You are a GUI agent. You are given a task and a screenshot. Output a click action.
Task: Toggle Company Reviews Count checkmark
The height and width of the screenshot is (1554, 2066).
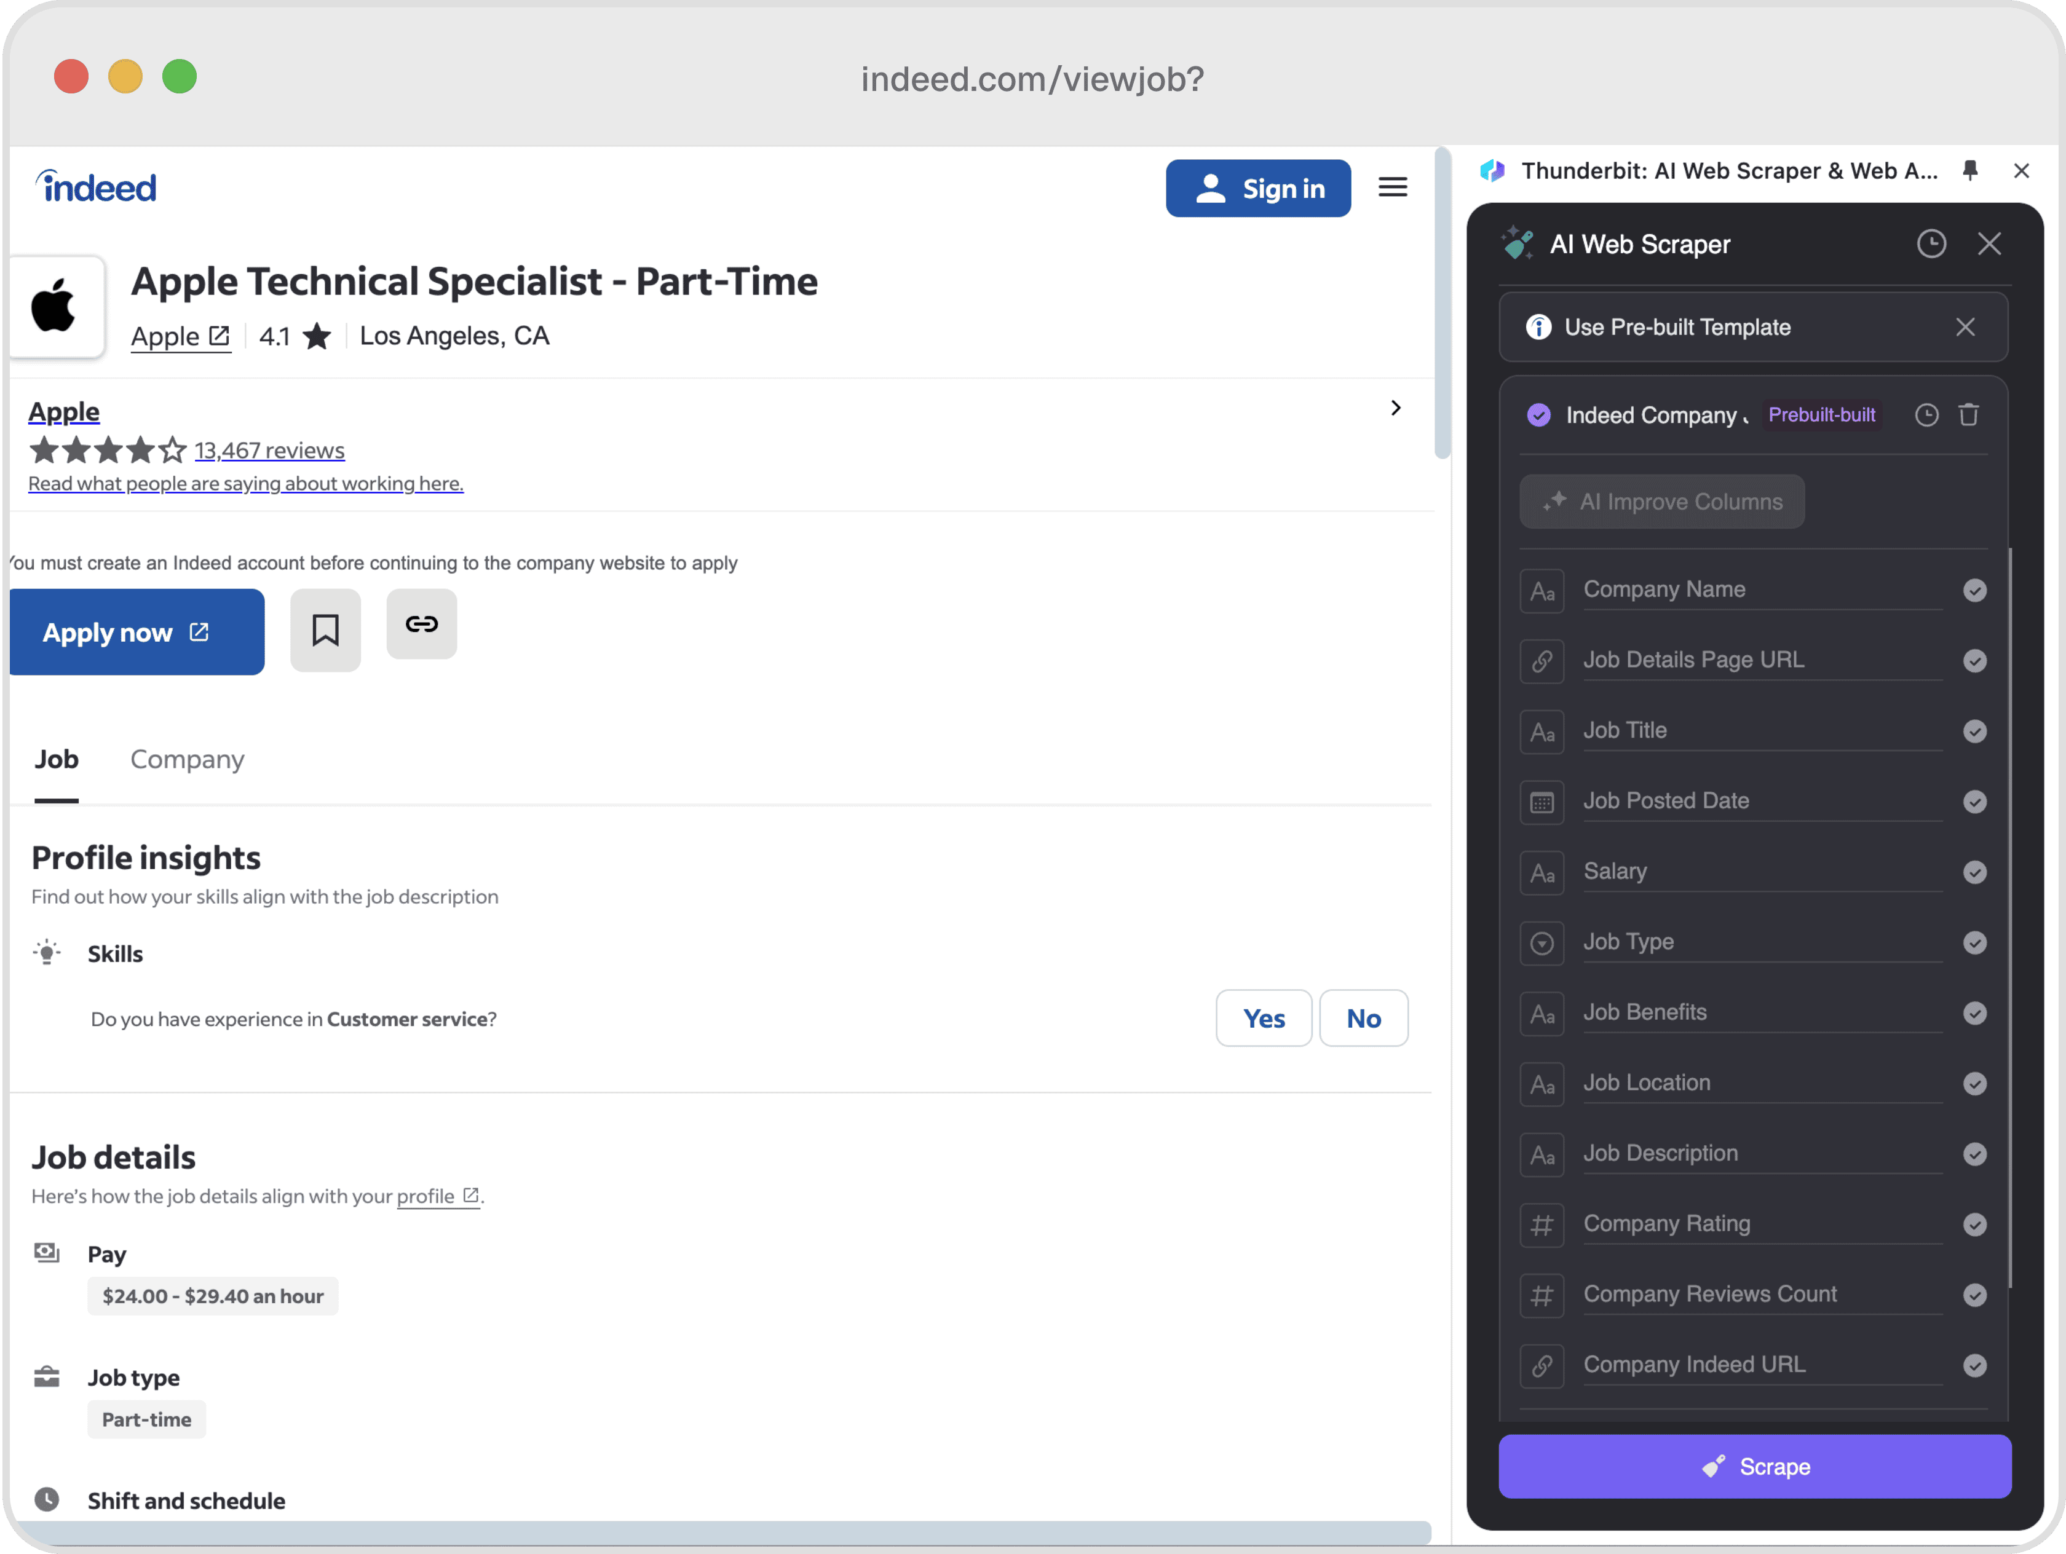point(1974,1295)
